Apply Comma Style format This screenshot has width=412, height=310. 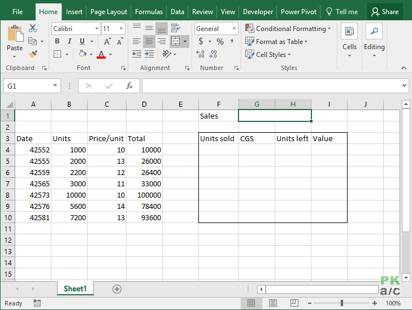(x=232, y=41)
